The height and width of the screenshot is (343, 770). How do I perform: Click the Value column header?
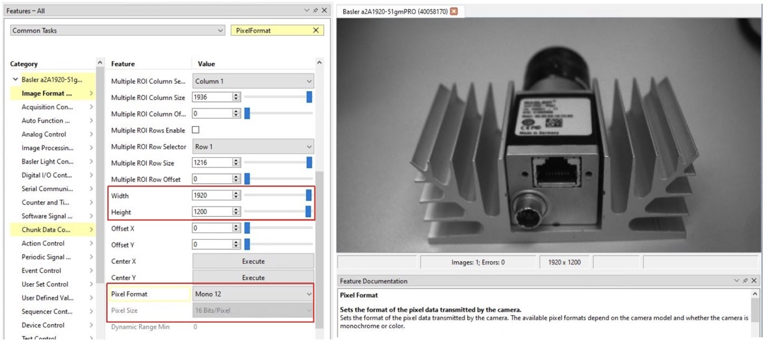coord(206,64)
